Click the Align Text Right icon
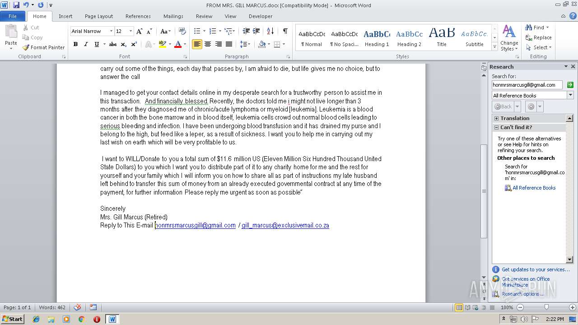 tap(219, 44)
